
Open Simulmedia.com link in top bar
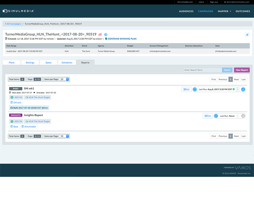coord(185,2)
